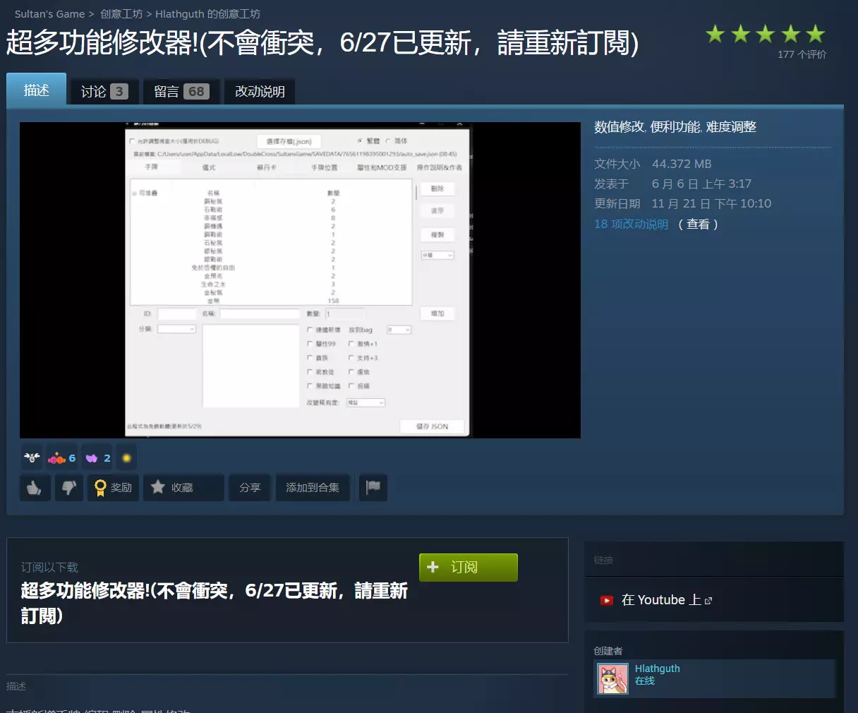Go to Sultan's Game in the breadcrumb

click(49, 14)
